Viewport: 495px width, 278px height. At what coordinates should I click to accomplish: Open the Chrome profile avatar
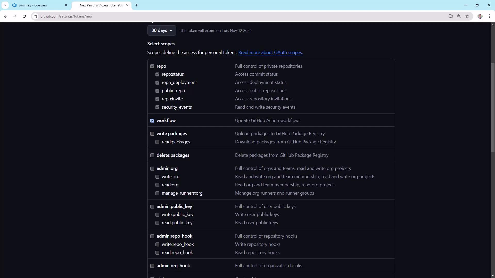tap(480, 16)
